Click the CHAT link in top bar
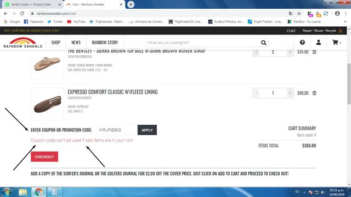This screenshot has width=351, height=197. (291, 31)
